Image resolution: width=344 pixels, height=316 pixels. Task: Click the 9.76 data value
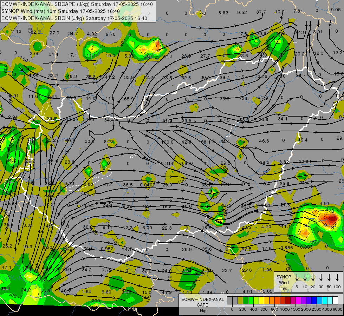(x=111, y=34)
